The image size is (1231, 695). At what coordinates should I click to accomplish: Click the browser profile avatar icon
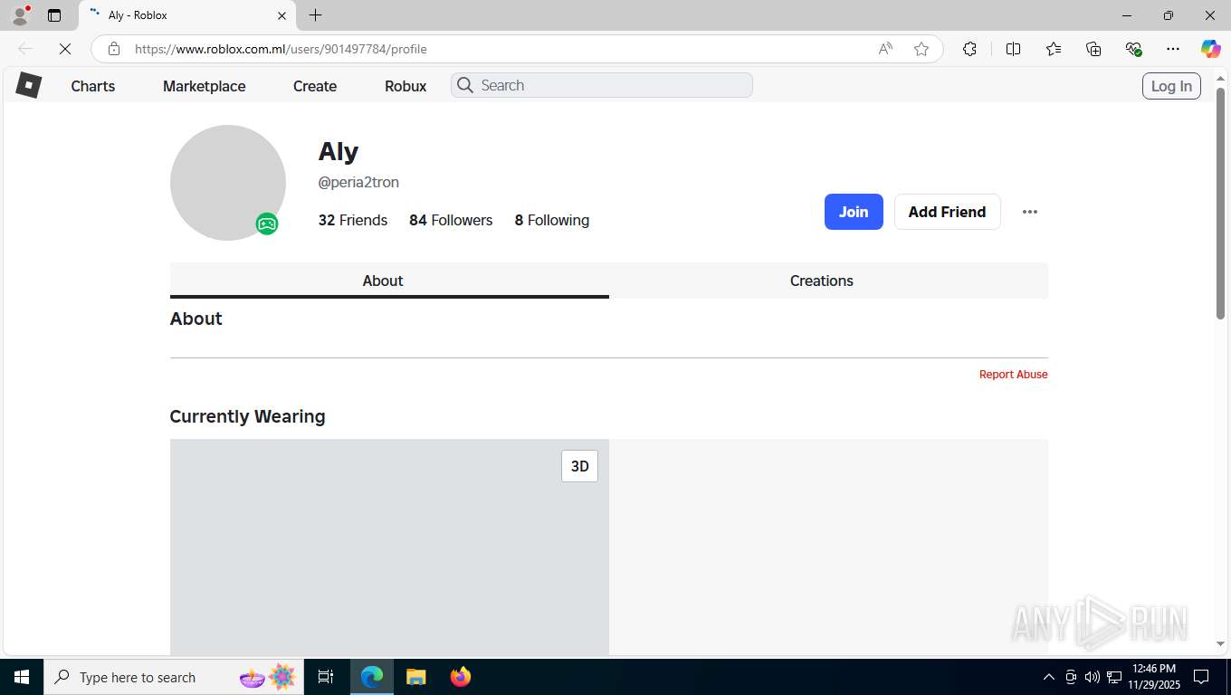coord(20,15)
